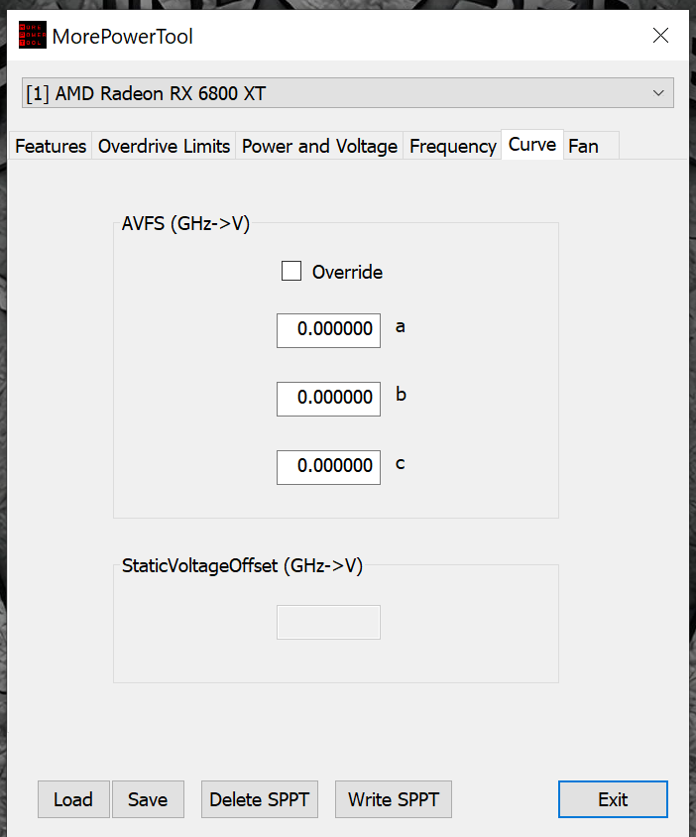
Task: Click Delete SPPT
Action: click(260, 799)
